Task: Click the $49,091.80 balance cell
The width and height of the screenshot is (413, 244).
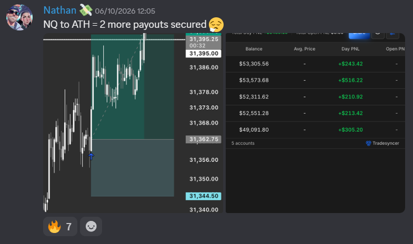Action: click(x=254, y=130)
